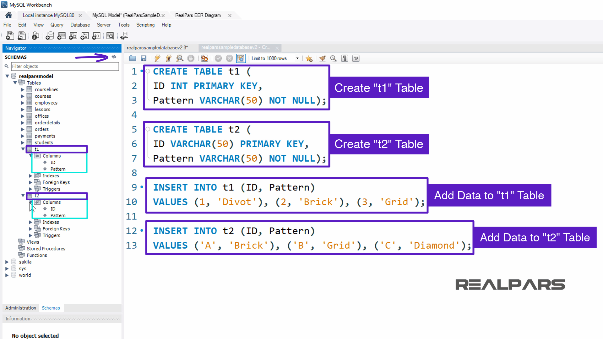The width and height of the screenshot is (603, 339).
Task: Switch to Local instance MySQL80 tab
Action: [48, 15]
